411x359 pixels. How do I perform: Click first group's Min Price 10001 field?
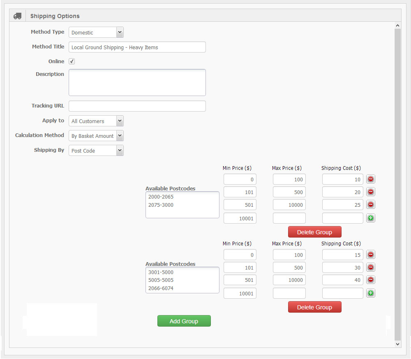[x=240, y=218]
